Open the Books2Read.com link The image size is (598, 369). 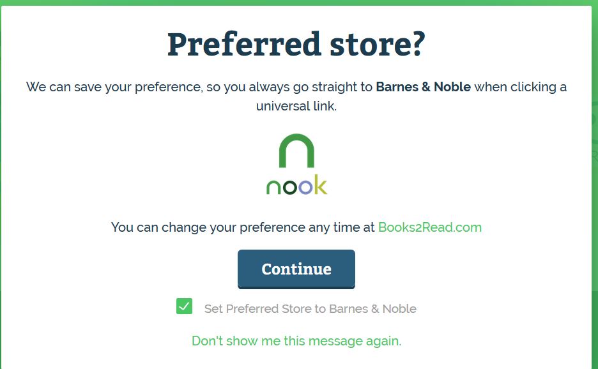[429, 227]
